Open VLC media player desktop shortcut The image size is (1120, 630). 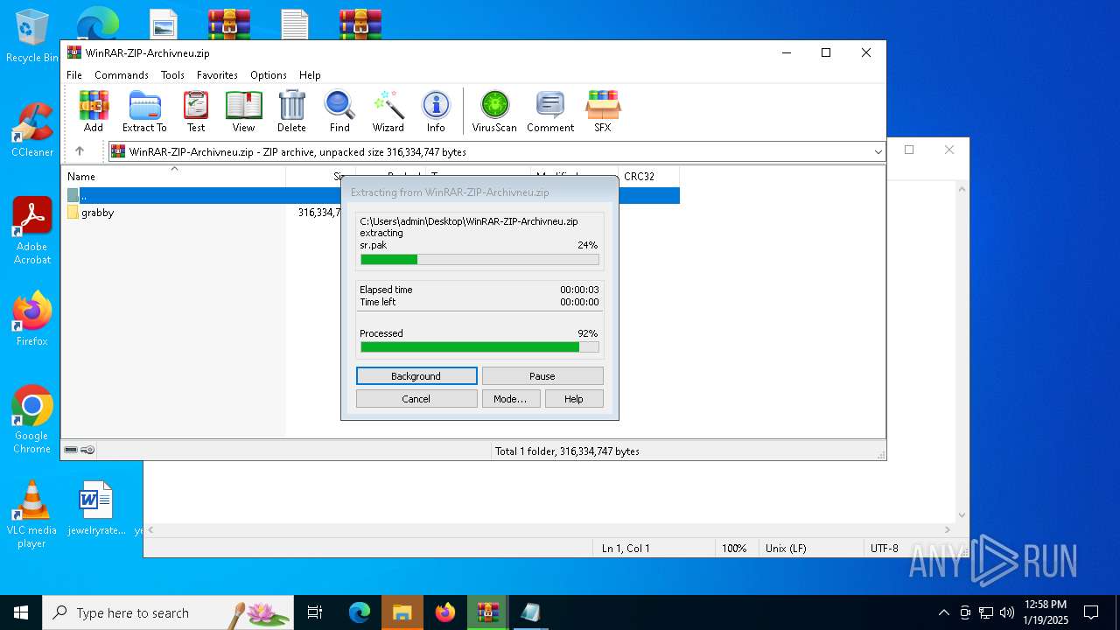(x=32, y=514)
